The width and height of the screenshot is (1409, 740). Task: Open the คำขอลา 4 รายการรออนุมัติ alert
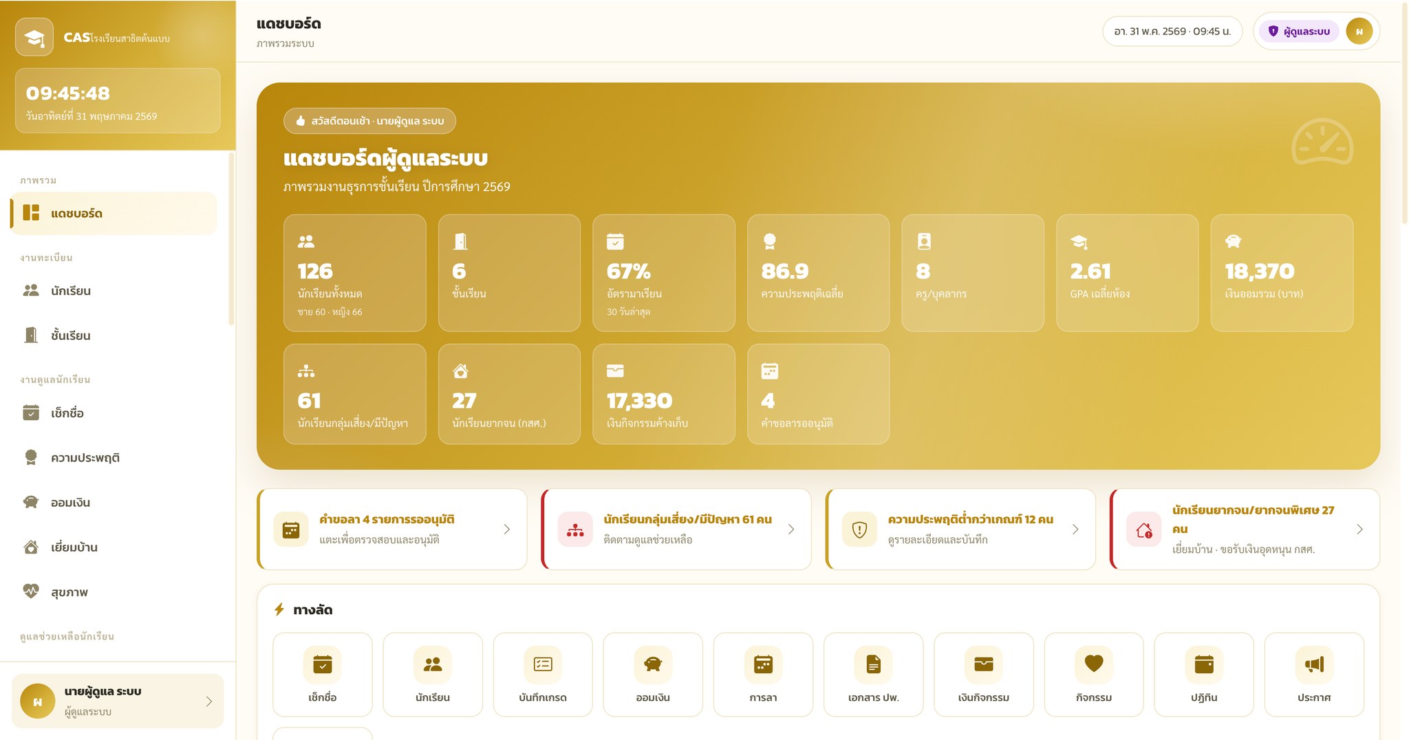point(392,530)
